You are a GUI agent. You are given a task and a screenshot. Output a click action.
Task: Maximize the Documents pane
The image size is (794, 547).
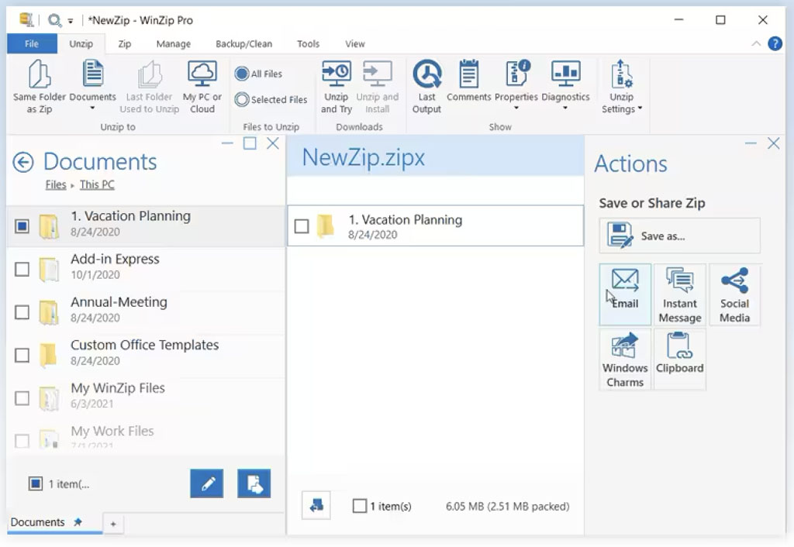[250, 143]
